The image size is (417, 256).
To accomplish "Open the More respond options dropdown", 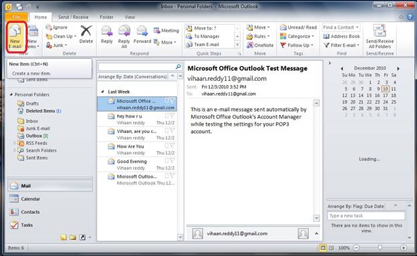I will coord(165,42).
